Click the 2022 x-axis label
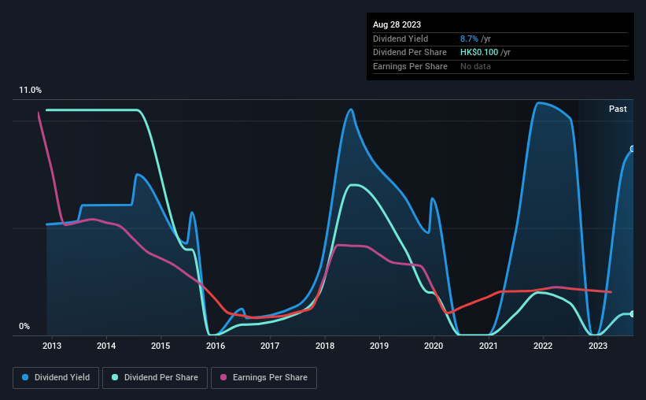The image size is (646, 400). (x=543, y=346)
